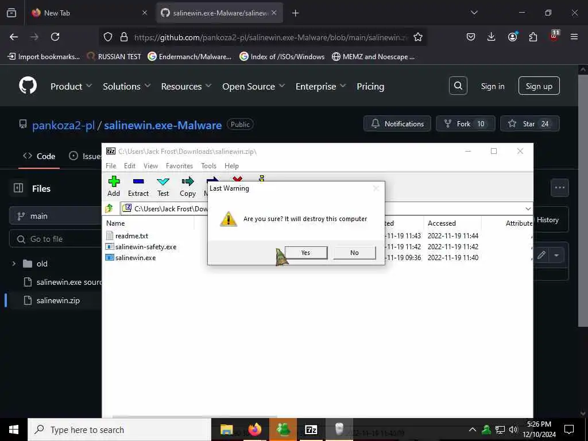Open the View menu in 7-Zip
Screen dimensions: 588x441
coord(151,166)
